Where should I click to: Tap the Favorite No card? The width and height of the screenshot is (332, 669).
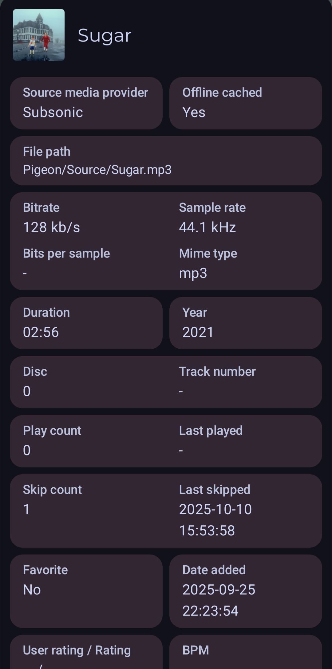pyautogui.click(x=86, y=591)
